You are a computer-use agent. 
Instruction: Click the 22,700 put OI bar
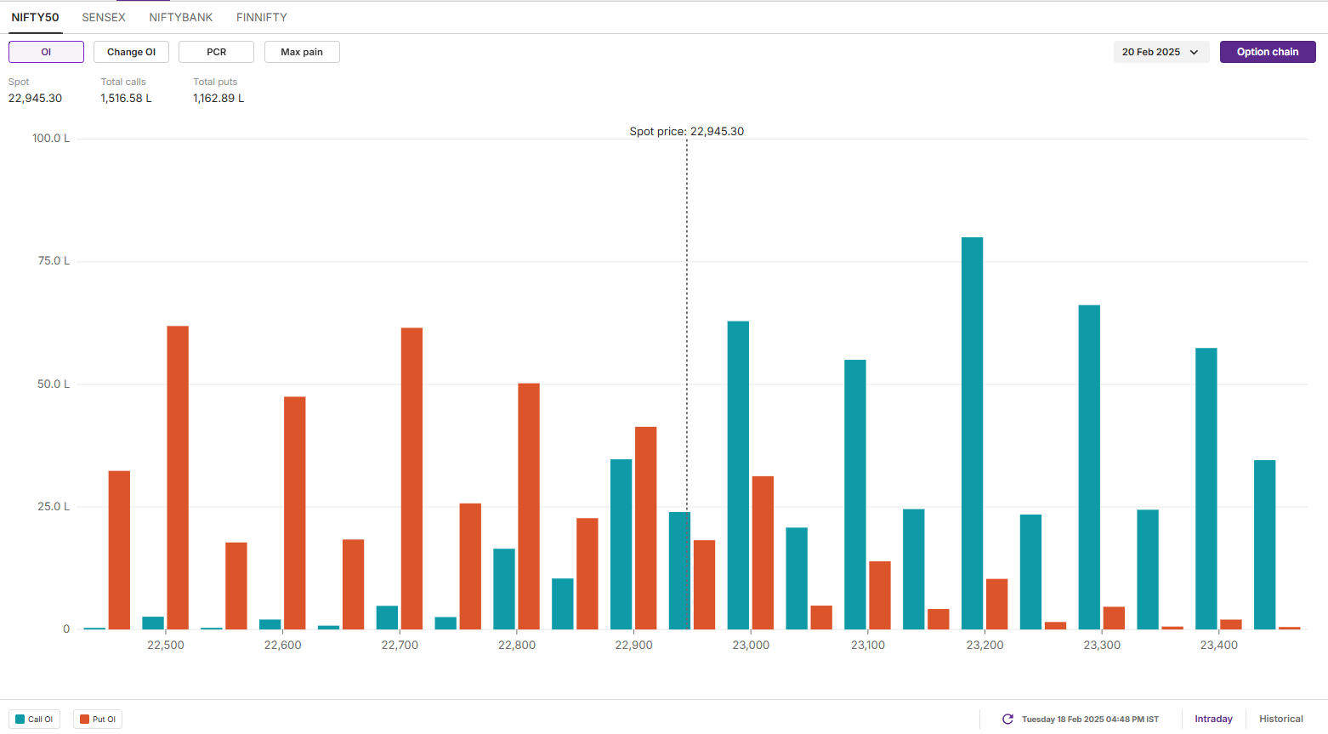coord(411,479)
